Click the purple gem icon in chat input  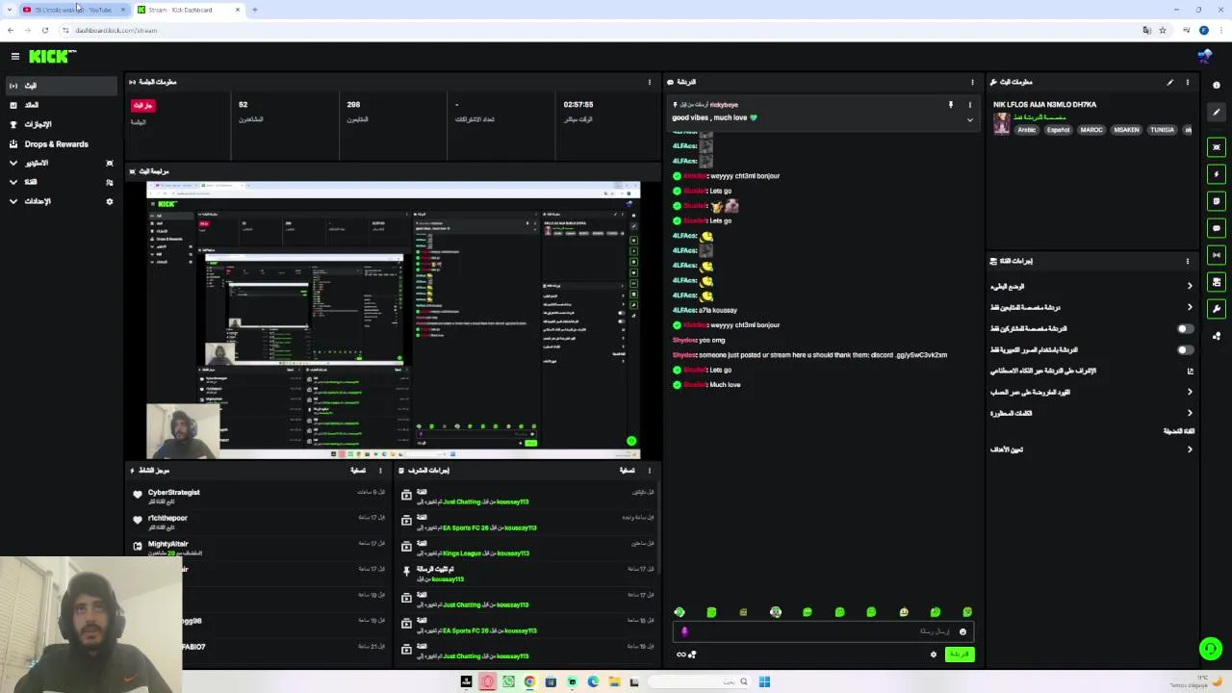(684, 631)
